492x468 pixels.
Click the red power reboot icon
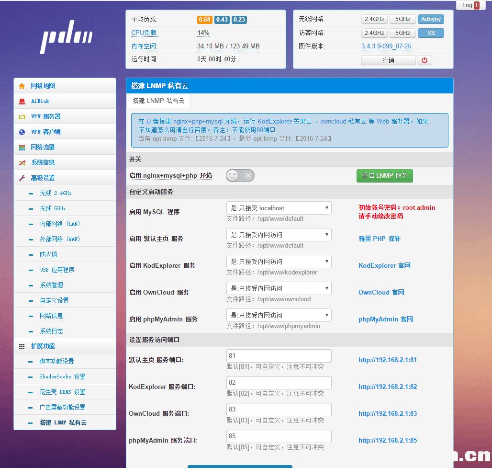(424, 60)
